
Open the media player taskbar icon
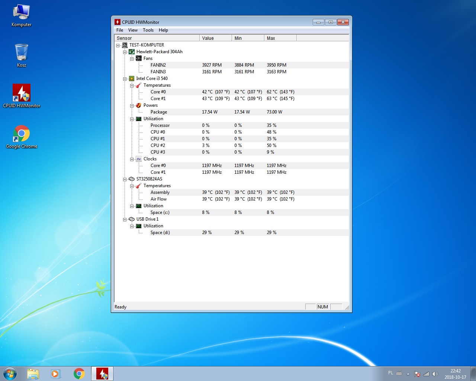(55, 374)
